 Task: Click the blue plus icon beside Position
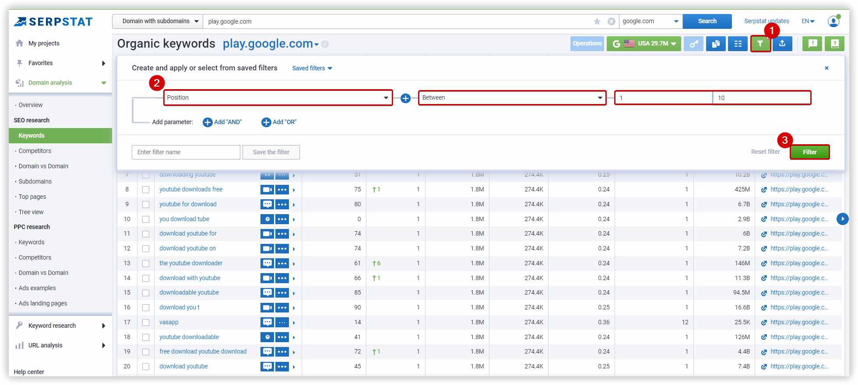(x=405, y=98)
